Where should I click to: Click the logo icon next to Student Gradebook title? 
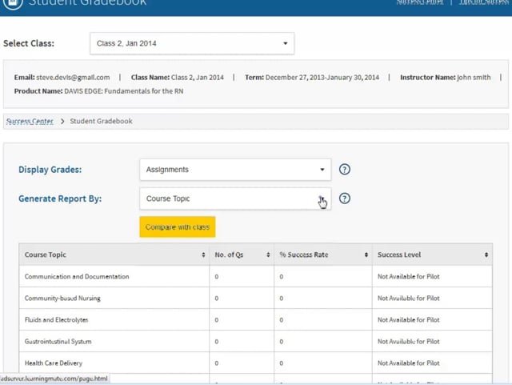point(13,2)
